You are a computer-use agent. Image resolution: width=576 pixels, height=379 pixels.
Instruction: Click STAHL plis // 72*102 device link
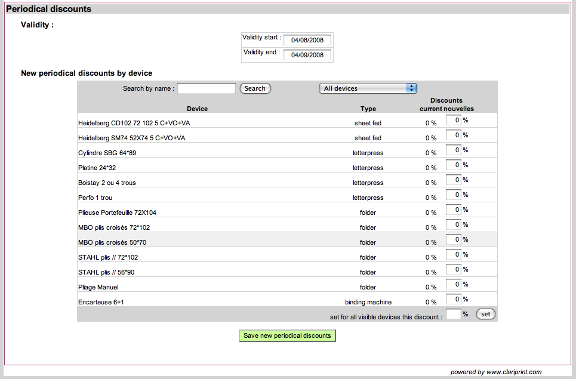click(108, 257)
